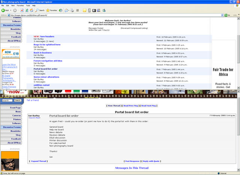Open the Search pane from toolbar

40,10
